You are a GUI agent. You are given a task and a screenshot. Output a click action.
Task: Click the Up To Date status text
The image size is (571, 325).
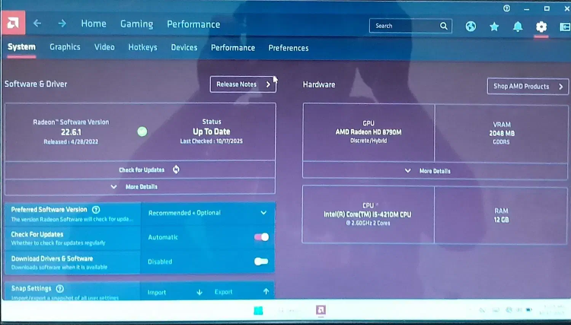click(x=212, y=132)
